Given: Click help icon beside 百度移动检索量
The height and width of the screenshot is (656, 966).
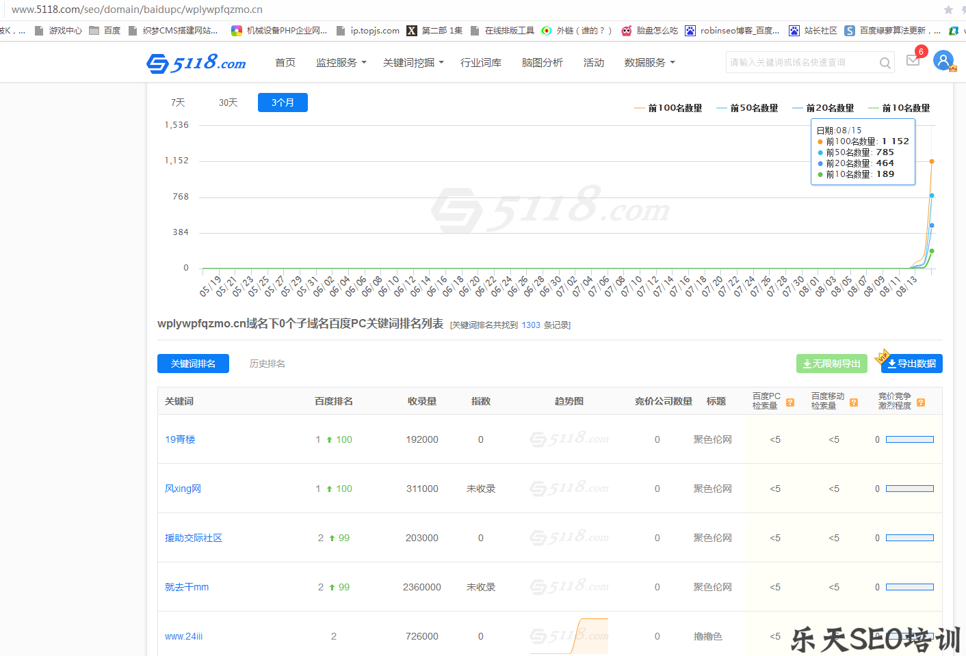Looking at the screenshot, I should click(854, 402).
